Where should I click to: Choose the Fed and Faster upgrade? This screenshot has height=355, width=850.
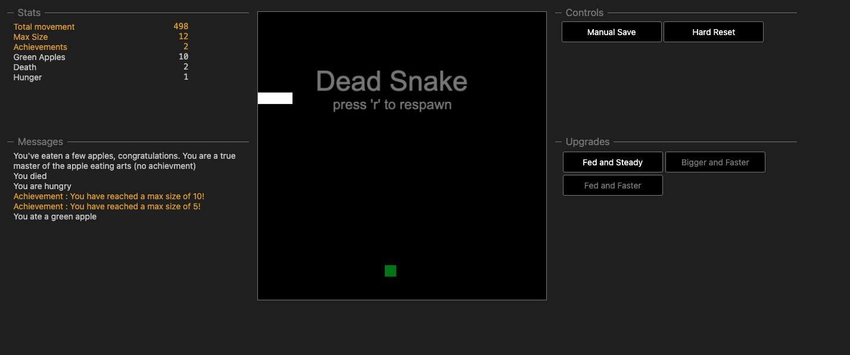click(x=613, y=186)
